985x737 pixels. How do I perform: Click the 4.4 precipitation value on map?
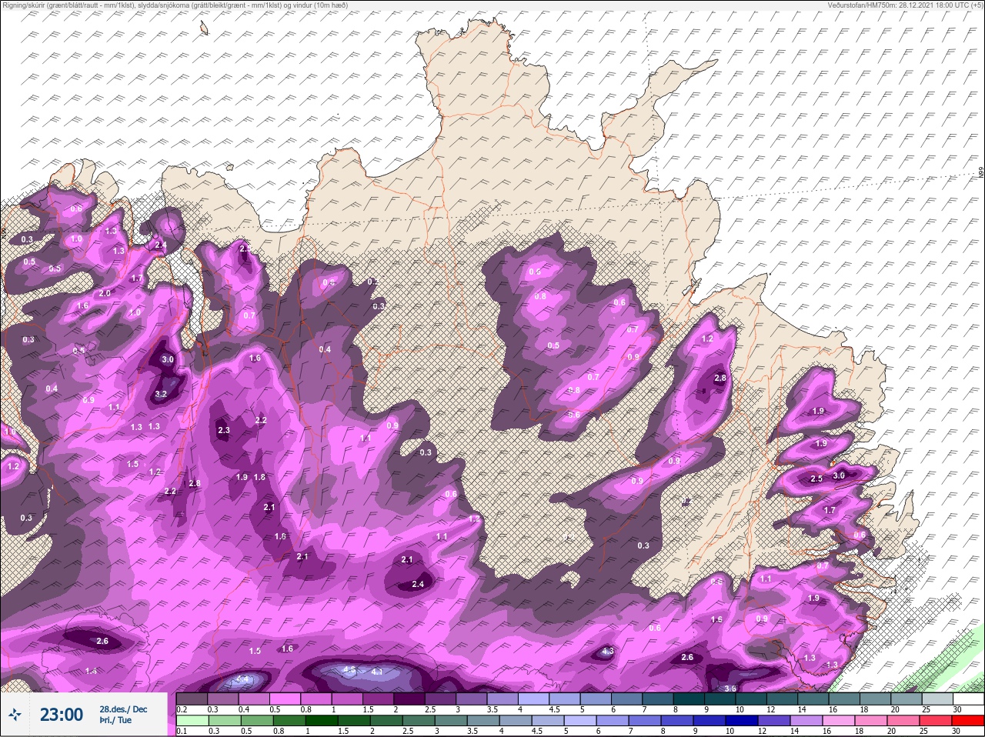[242, 679]
